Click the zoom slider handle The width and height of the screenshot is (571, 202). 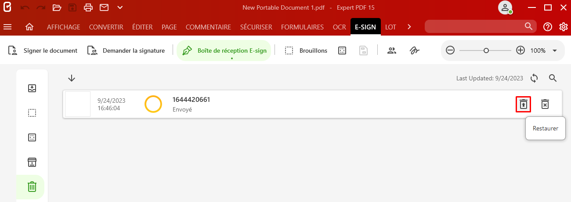486,50
